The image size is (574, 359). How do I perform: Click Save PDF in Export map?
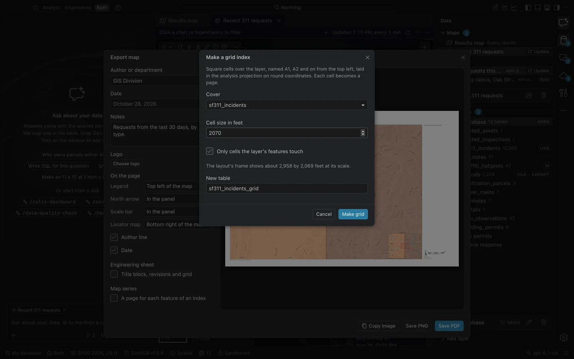click(449, 326)
